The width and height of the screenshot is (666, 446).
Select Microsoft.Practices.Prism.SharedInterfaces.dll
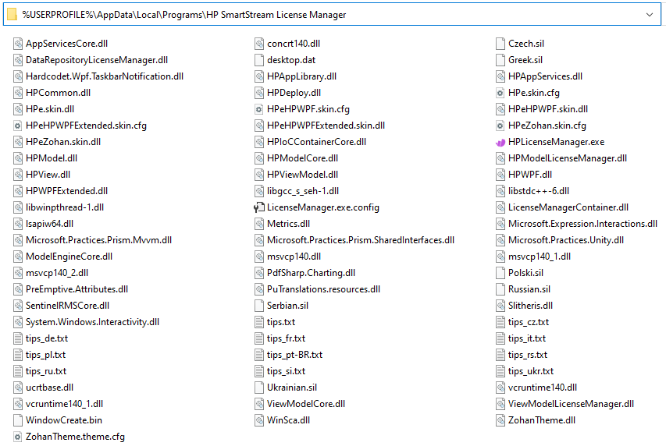[x=361, y=240]
